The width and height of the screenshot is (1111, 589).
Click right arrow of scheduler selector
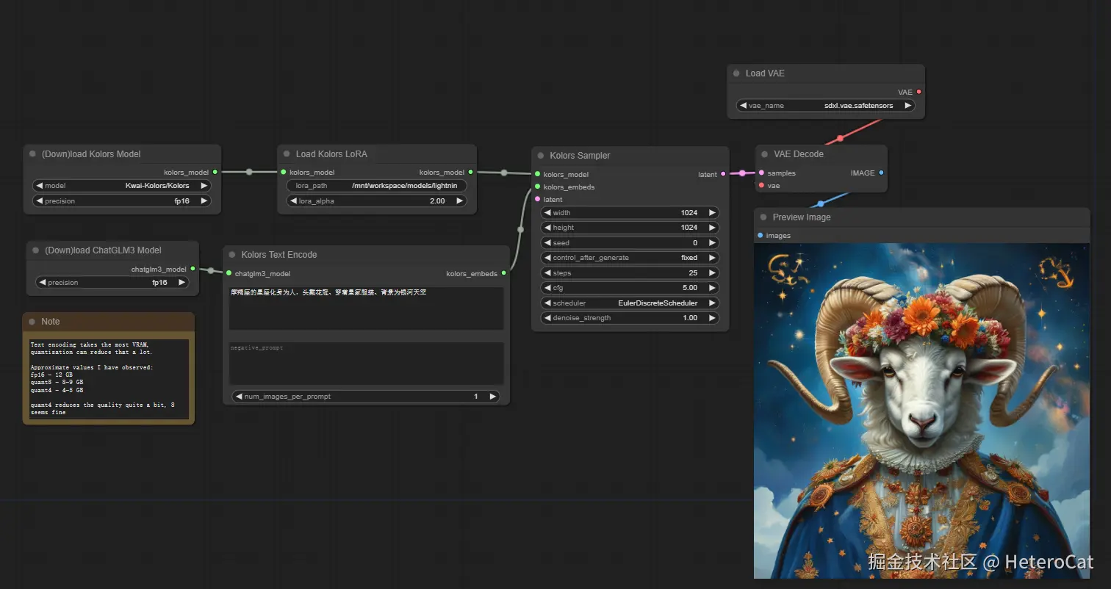(x=712, y=303)
